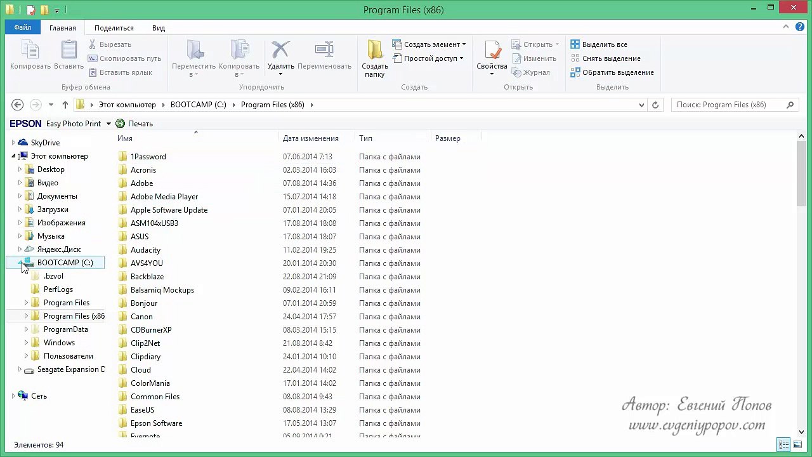Screen dimensions: 812x457
Task: Collapse Этот компьютер in the navigation tree
Action: (x=13, y=156)
